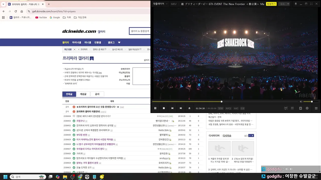Skip to next file in PotPlayer

pyautogui.click(x=181, y=108)
